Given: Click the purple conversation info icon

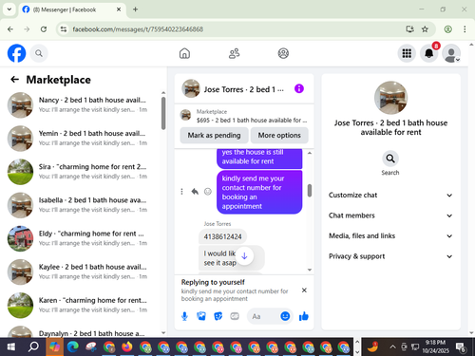Looking at the screenshot, I should click(299, 88).
